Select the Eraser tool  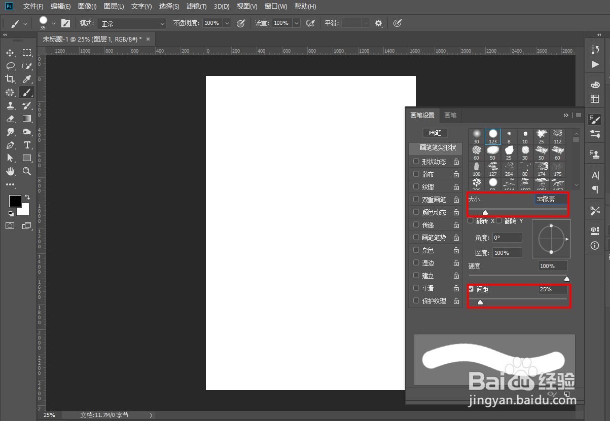[x=10, y=119]
